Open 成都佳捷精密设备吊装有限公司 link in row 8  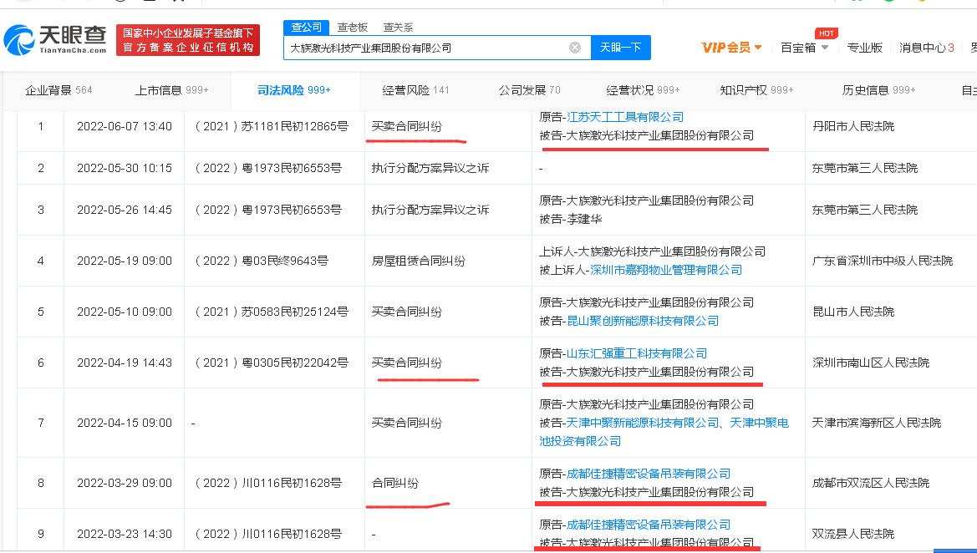point(648,474)
